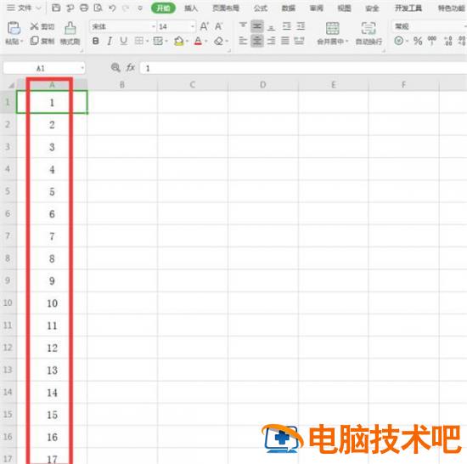Click the Undo arrow
Screen dimensions: 467x464
(x=112, y=8)
